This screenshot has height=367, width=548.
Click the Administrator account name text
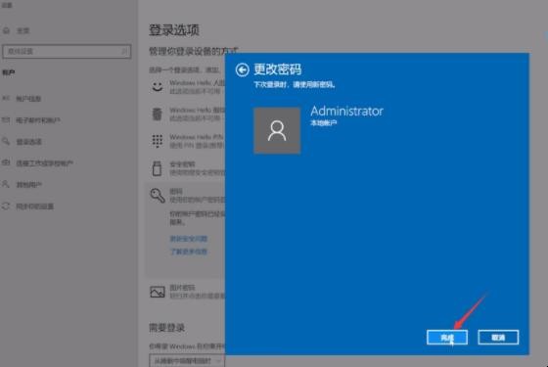346,112
